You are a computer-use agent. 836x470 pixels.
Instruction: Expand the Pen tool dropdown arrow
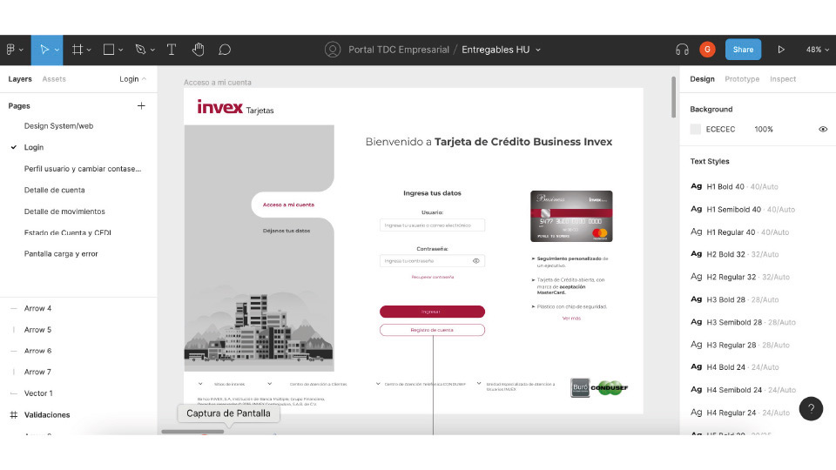coord(152,50)
